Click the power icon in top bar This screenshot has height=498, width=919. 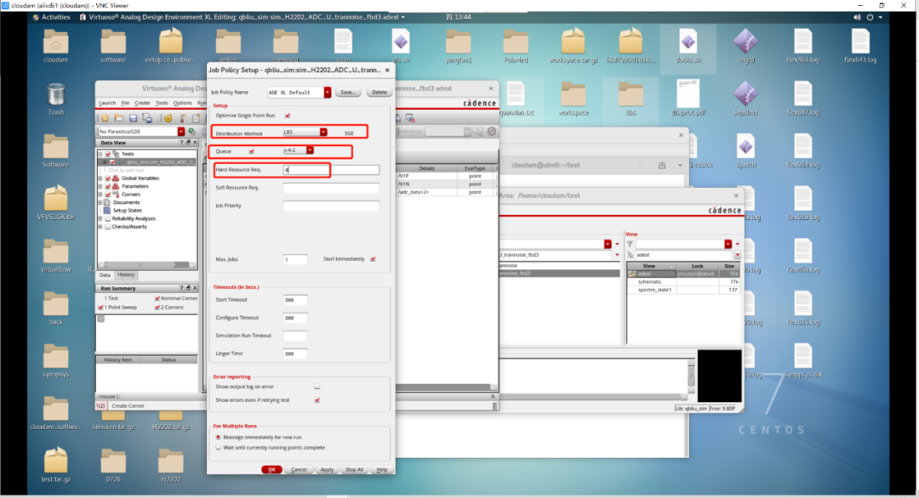coord(870,18)
